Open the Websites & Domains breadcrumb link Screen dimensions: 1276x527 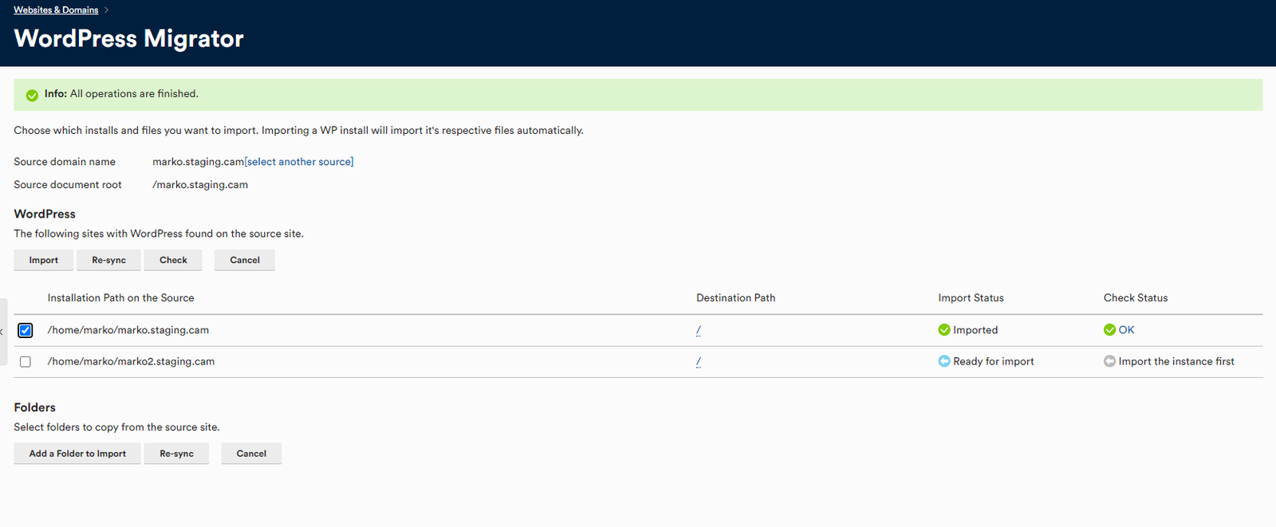coord(56,10)
